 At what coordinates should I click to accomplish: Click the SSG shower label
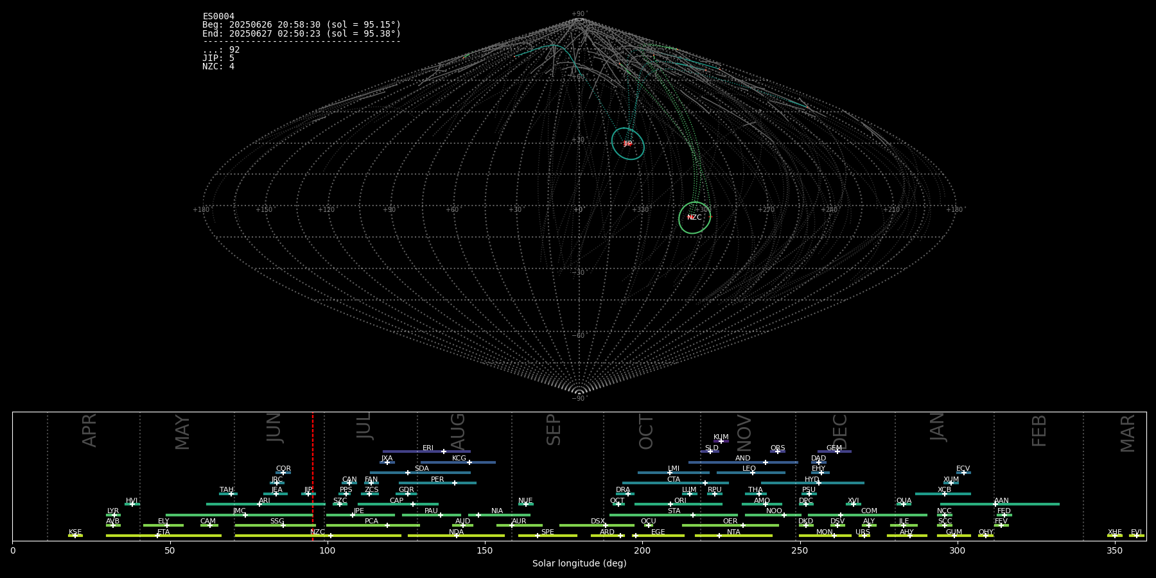coord(277,521)
